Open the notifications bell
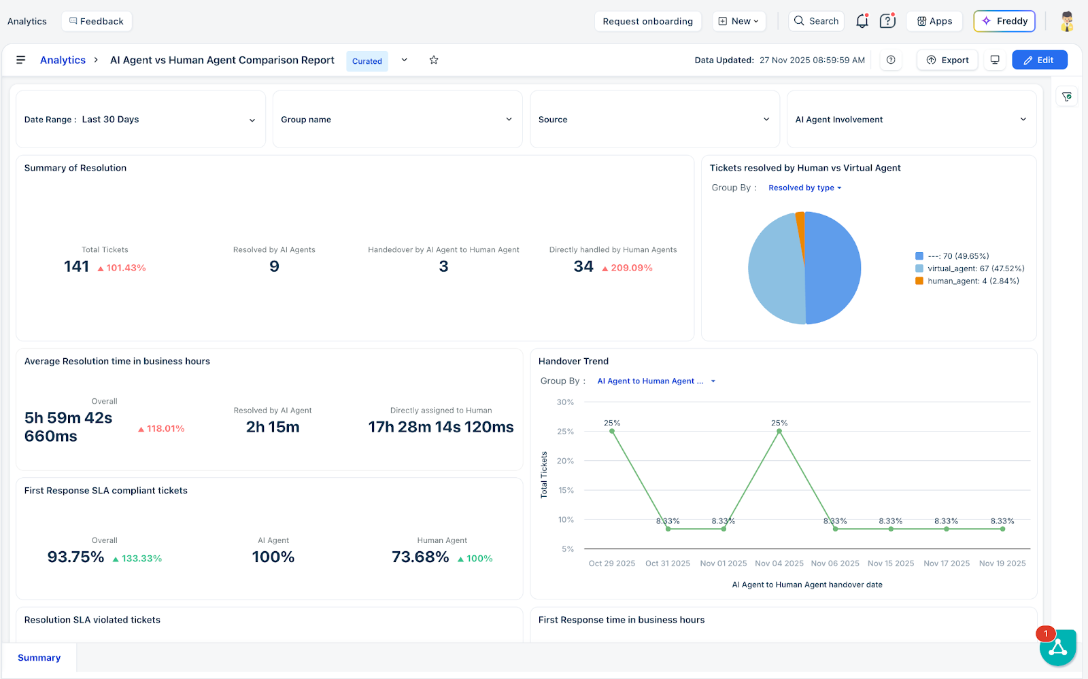 (x=862, y=21)
